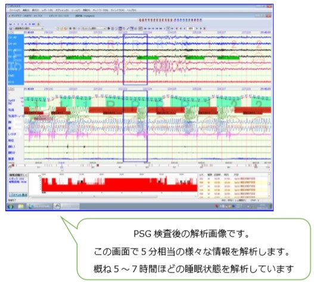Open the ファイル(F) menu
This screenshot has width=314, height=282.
15,10
